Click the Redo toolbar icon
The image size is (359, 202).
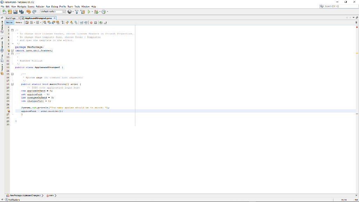[x=34, y=12]
